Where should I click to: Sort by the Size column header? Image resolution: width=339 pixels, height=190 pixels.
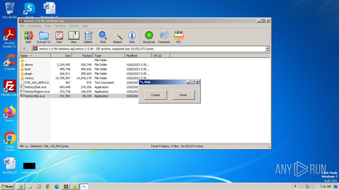(x=61, y=55)
